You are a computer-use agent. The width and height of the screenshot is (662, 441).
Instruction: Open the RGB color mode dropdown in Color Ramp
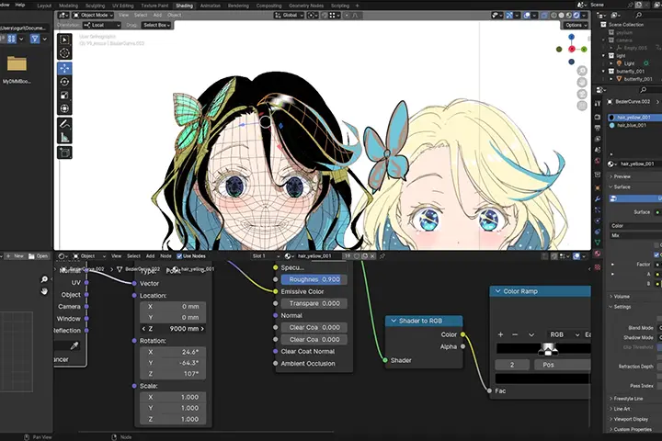(564, 334)
